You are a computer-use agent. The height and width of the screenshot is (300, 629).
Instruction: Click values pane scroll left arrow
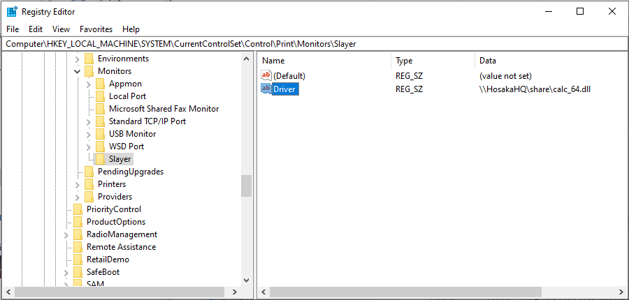263,292
